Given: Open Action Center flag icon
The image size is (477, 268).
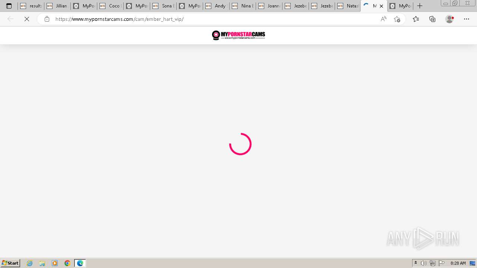Looking at the screenshot, I should [442, 263].
